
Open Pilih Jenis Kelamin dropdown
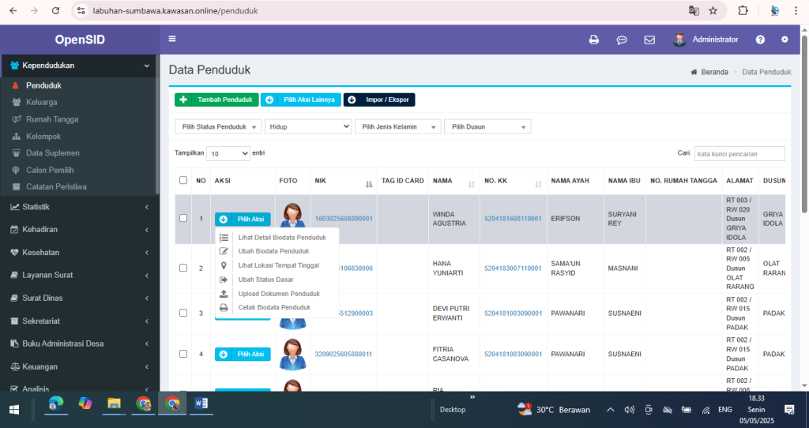pos(398,127)
